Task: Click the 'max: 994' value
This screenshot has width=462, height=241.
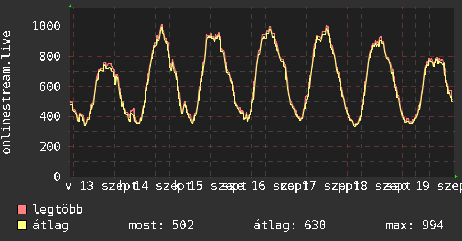Action: click(414, 225)
